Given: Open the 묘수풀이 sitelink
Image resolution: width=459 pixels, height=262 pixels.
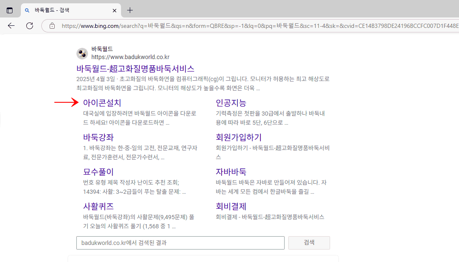Looking at the screenshot, I should click(98, 172).
